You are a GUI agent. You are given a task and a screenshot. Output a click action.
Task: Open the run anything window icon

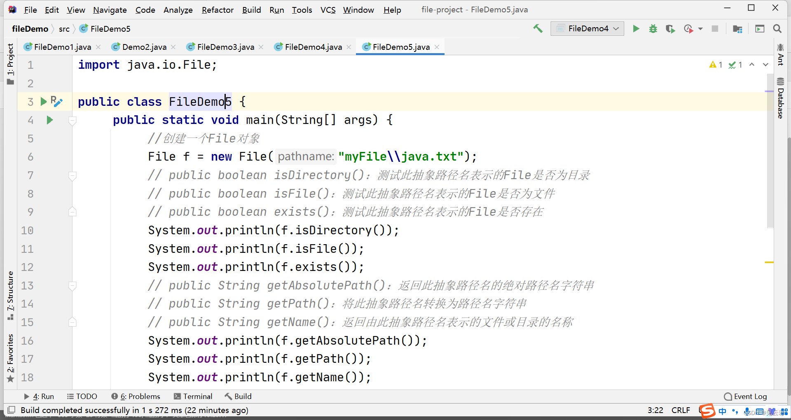tap(760, 28)
